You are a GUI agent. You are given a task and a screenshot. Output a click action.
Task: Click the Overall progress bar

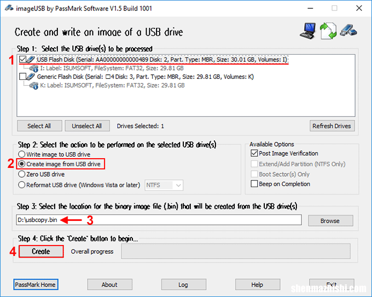pos(236,251)
